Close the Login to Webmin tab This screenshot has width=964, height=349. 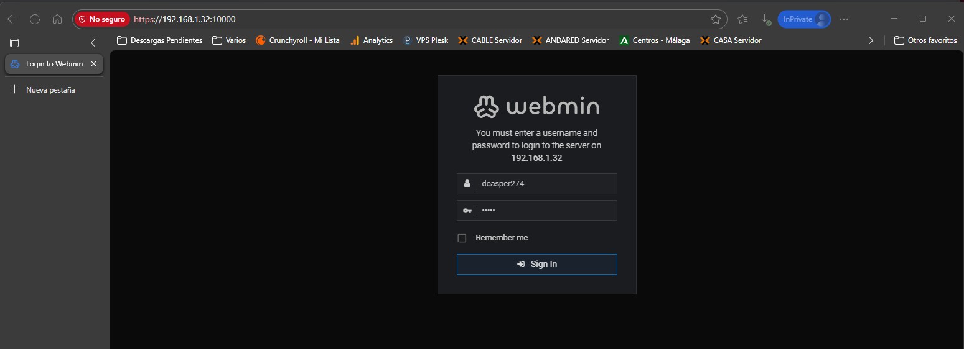point(93,64)
